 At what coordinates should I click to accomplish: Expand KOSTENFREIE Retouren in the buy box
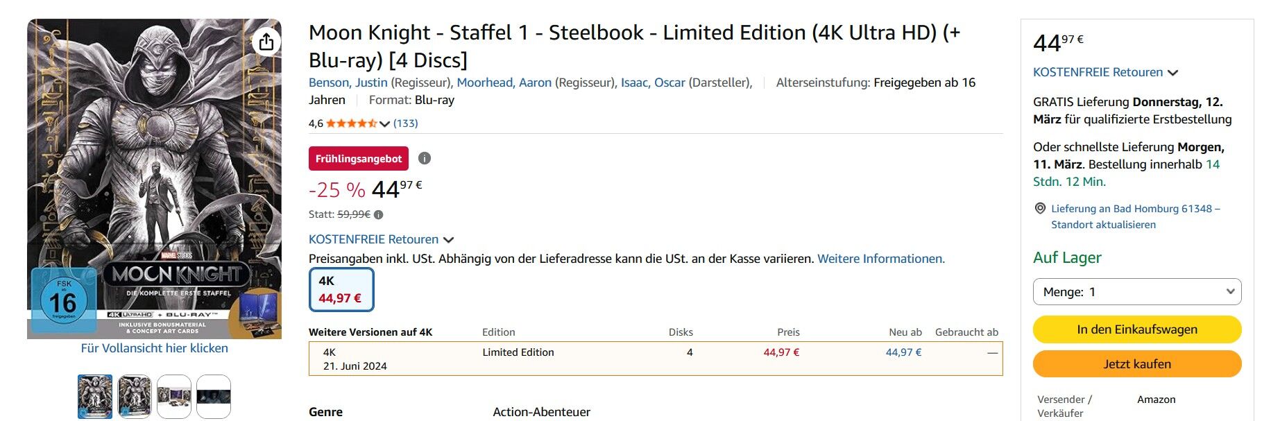[1105, 72]
